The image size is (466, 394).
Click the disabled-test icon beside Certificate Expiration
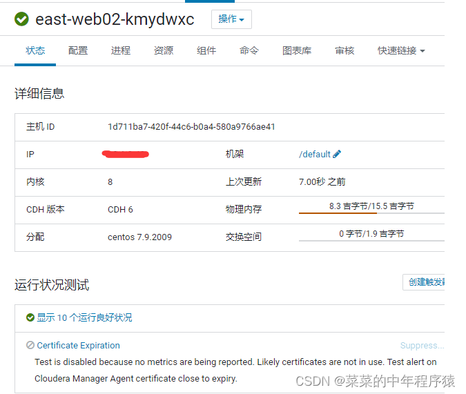(x=30, y=345)
